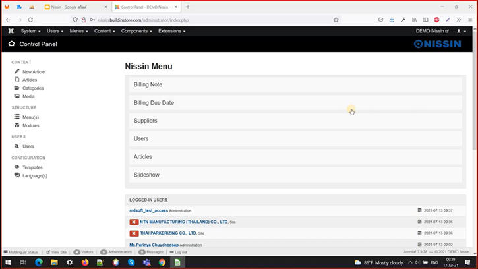Open Google Chrome from the taskbar
478x269 pixels.
(162, 262)
